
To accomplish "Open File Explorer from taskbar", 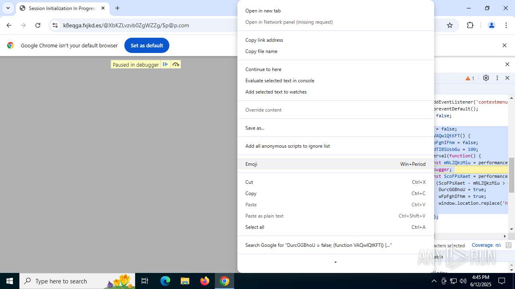I will click(x=185, y=281).
